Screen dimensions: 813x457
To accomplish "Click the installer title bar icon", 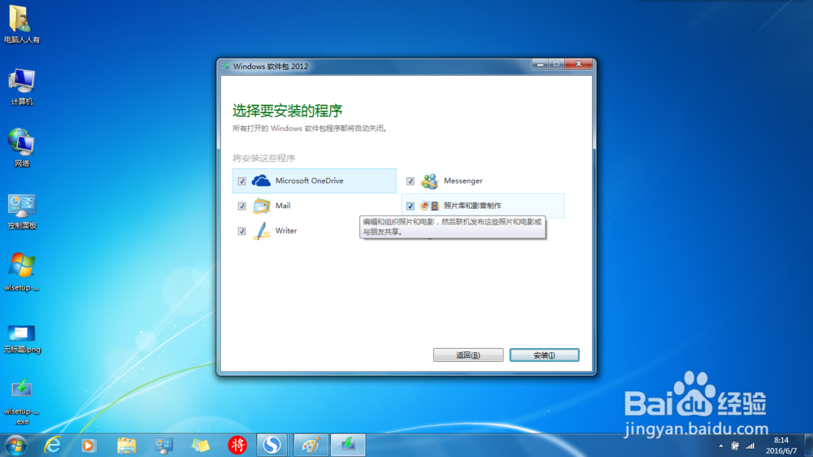I will (x=225, y=66).
